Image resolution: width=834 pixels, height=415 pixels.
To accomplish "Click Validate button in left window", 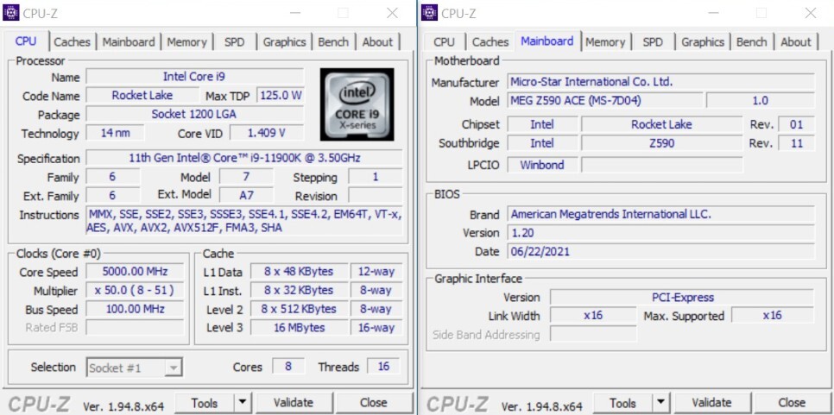I will [294, 403].
